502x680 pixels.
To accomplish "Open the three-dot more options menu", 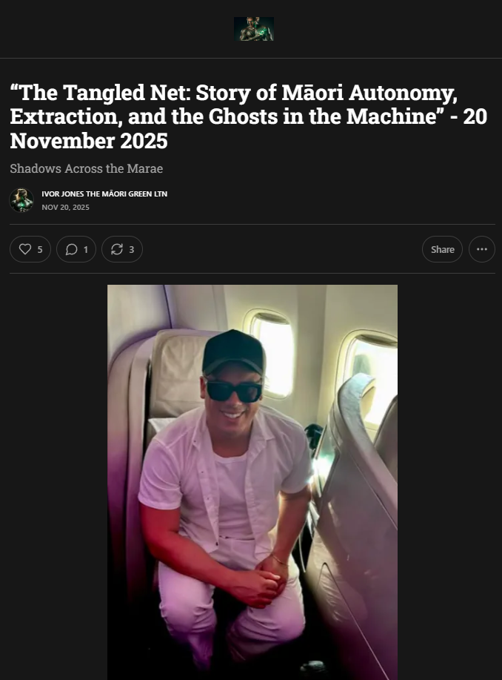I will [482, 249].
